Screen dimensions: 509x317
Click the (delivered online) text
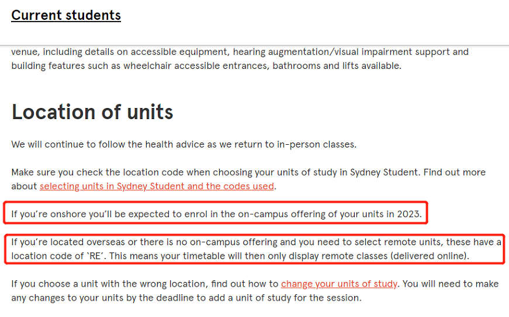[x=428, y=256]
